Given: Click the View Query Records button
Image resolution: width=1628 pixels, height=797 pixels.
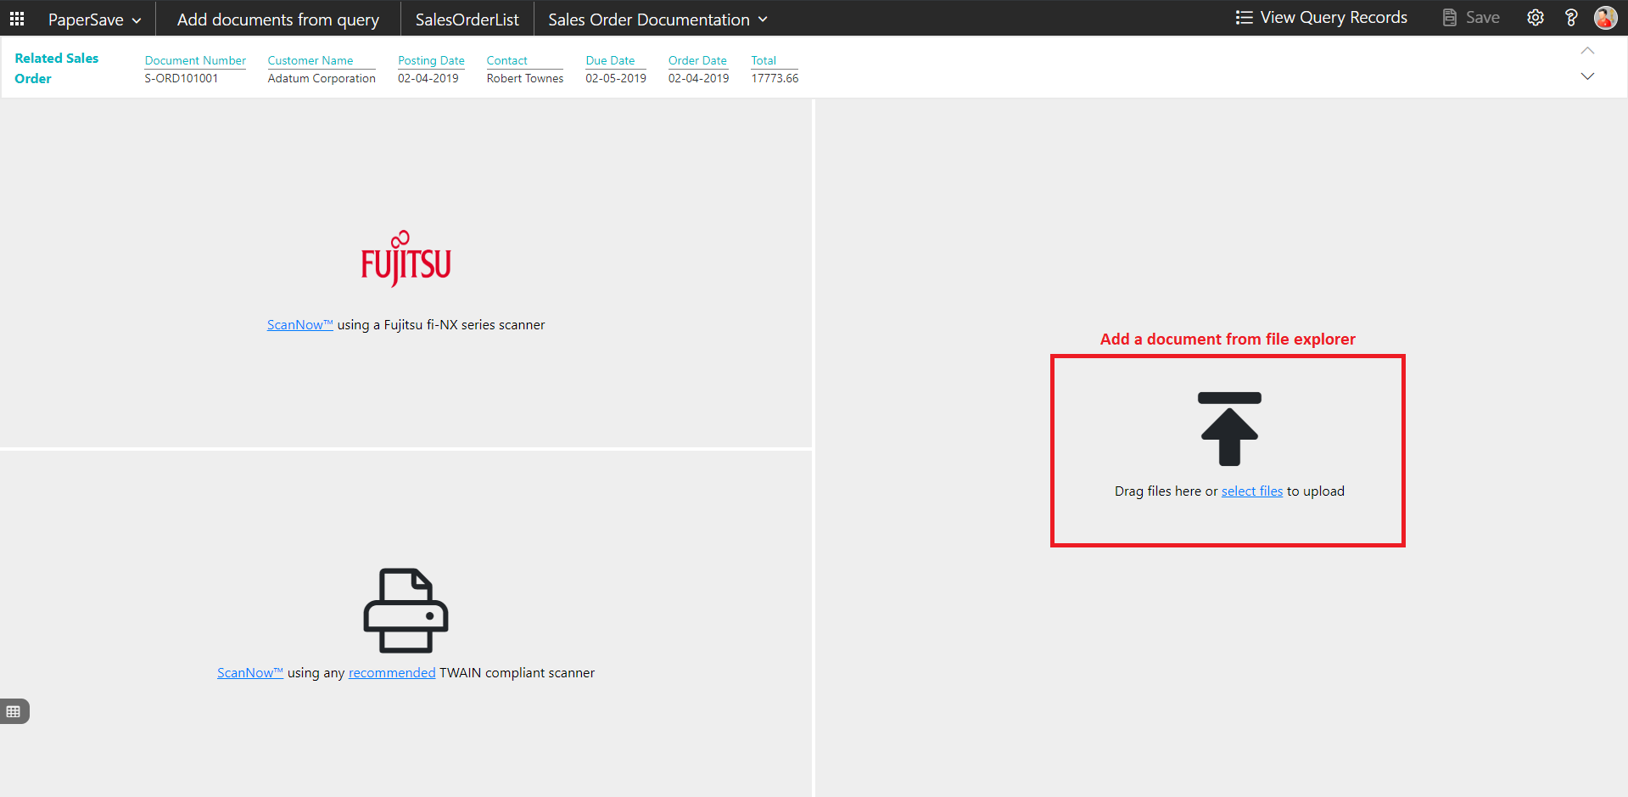Looking at the screenshot, I should click(x=1321, y=18).
